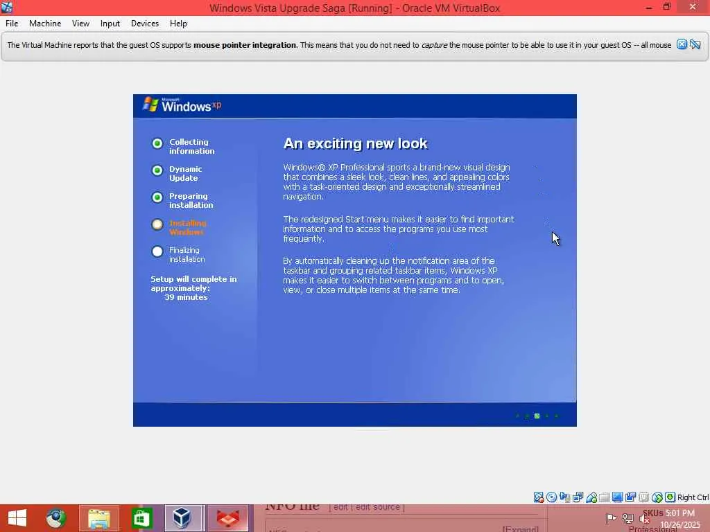
Task: Click the "redesigned Start menu" paragraph
Action: pyautogui.click(x=399, y=229)
